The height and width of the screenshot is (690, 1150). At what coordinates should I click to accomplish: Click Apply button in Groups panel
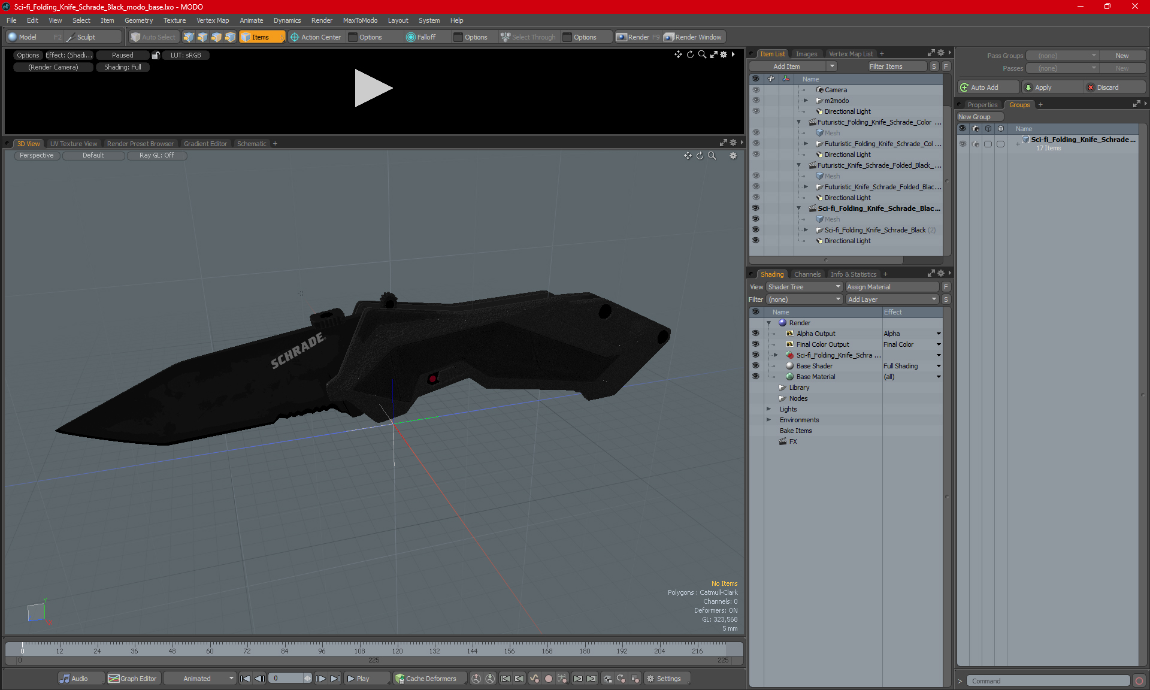[x=1052, y=87]
